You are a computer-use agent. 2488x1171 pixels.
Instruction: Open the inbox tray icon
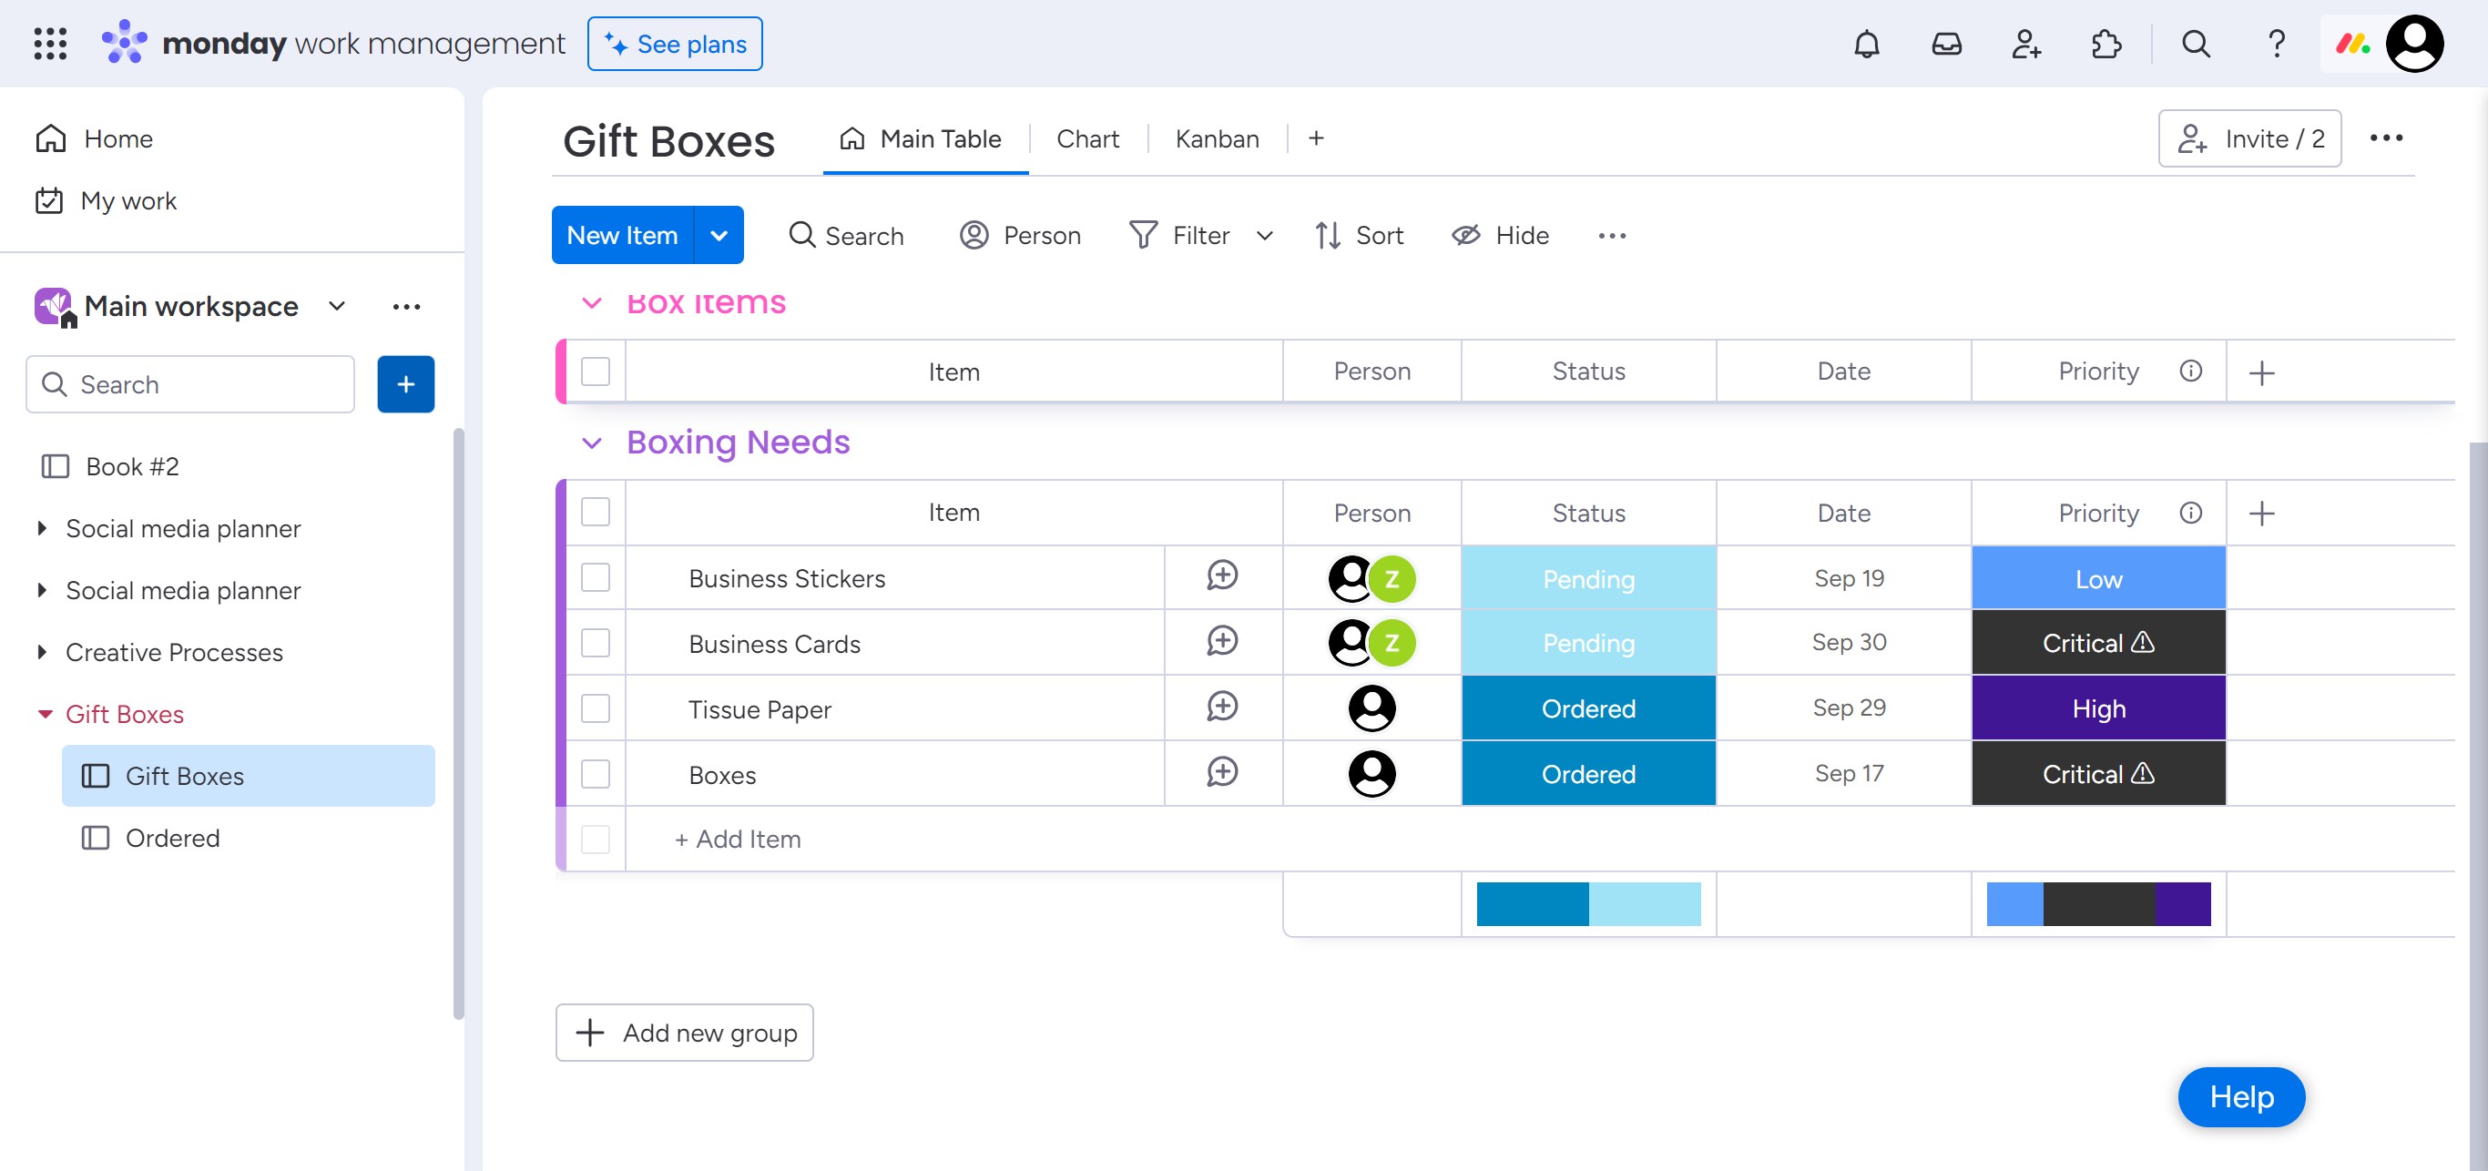point(1946,45)
